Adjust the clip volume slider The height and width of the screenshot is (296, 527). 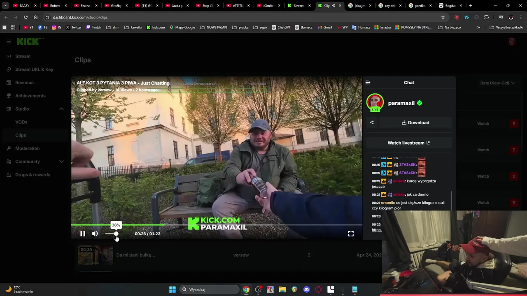111,234
